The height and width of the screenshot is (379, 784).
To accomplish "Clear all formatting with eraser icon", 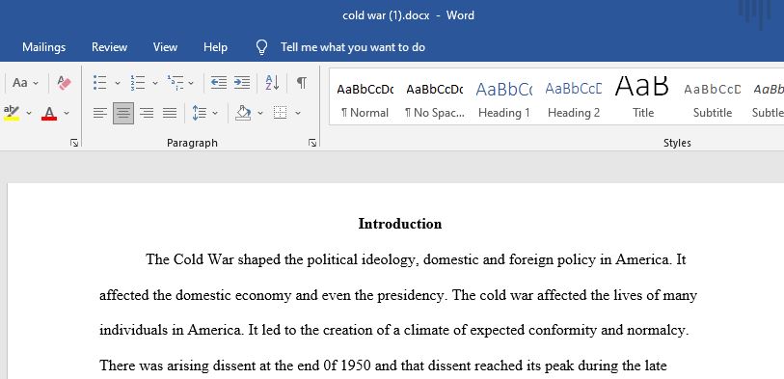I will pos(64,83).
